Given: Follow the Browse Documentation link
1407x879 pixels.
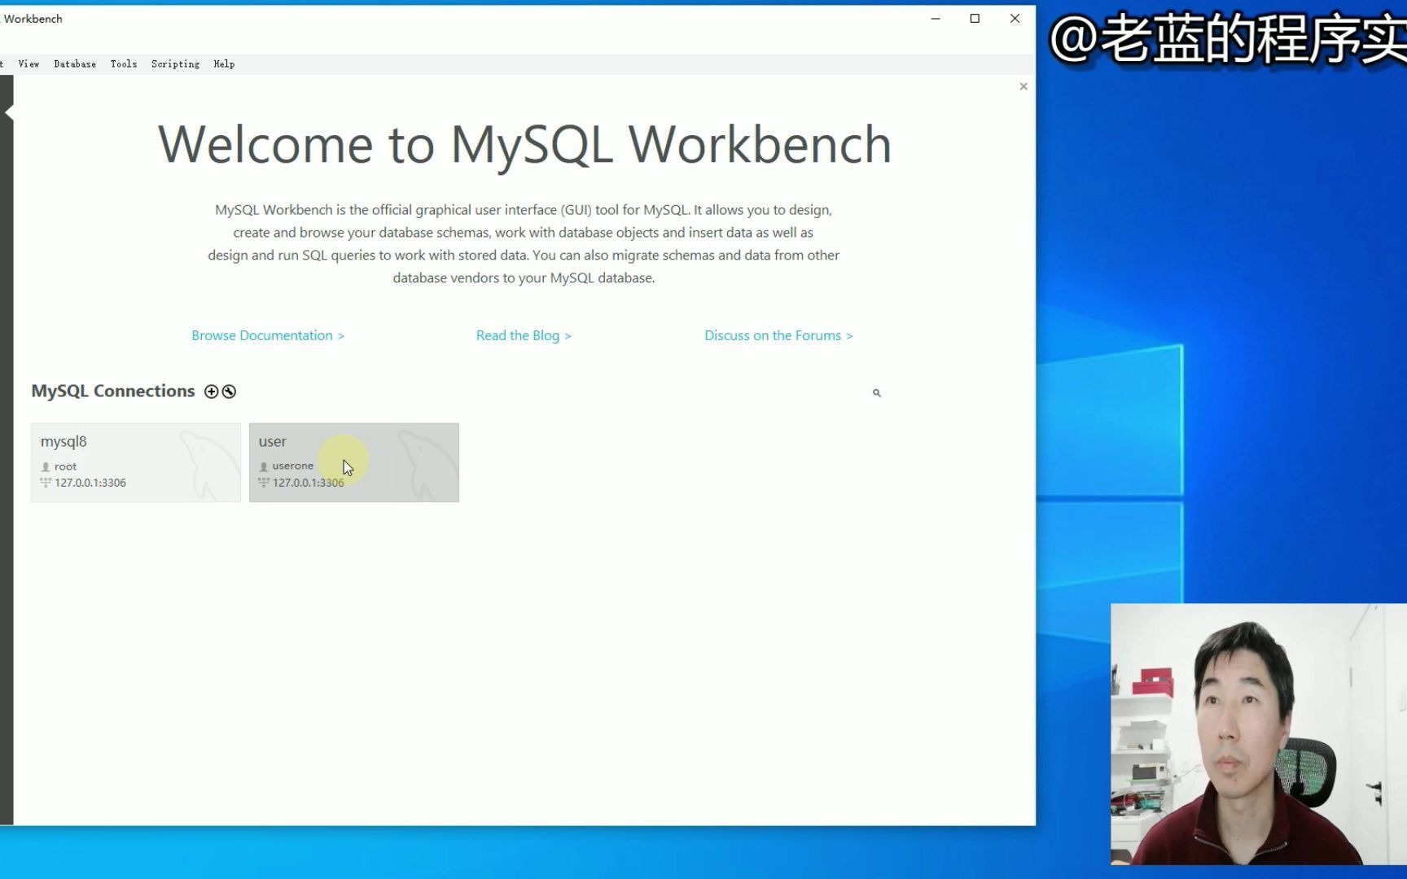Looking at the screenshot, I should 267,335.
